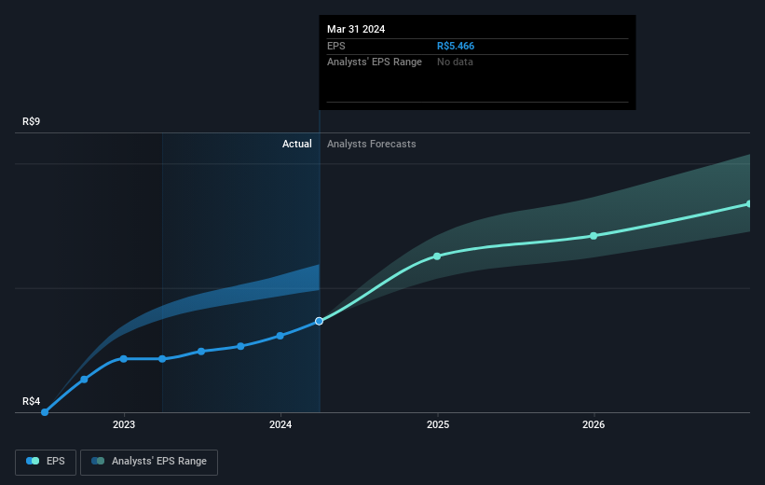This screenshot has height=485, width=765.
Task: Click the Mar 31 2024 tooltip date
Action: [356, 29]
